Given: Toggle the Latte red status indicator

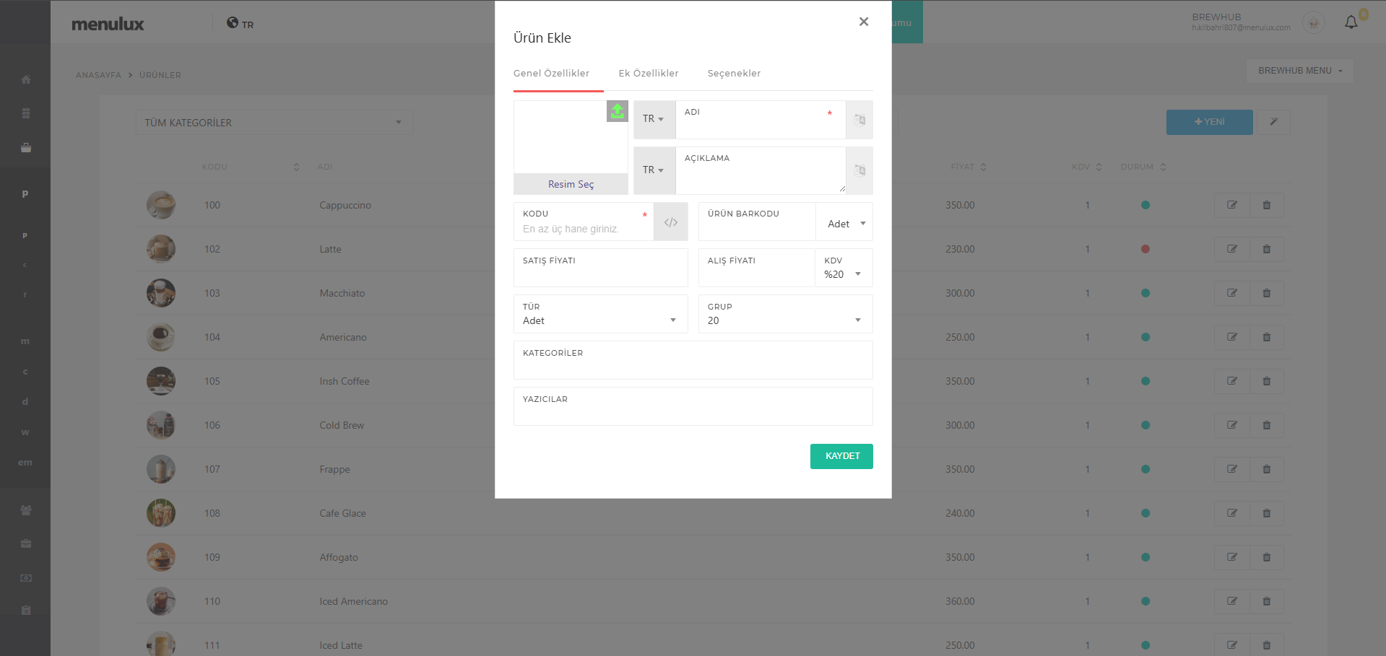Looking at the screenshot, I should point(1145,249).
